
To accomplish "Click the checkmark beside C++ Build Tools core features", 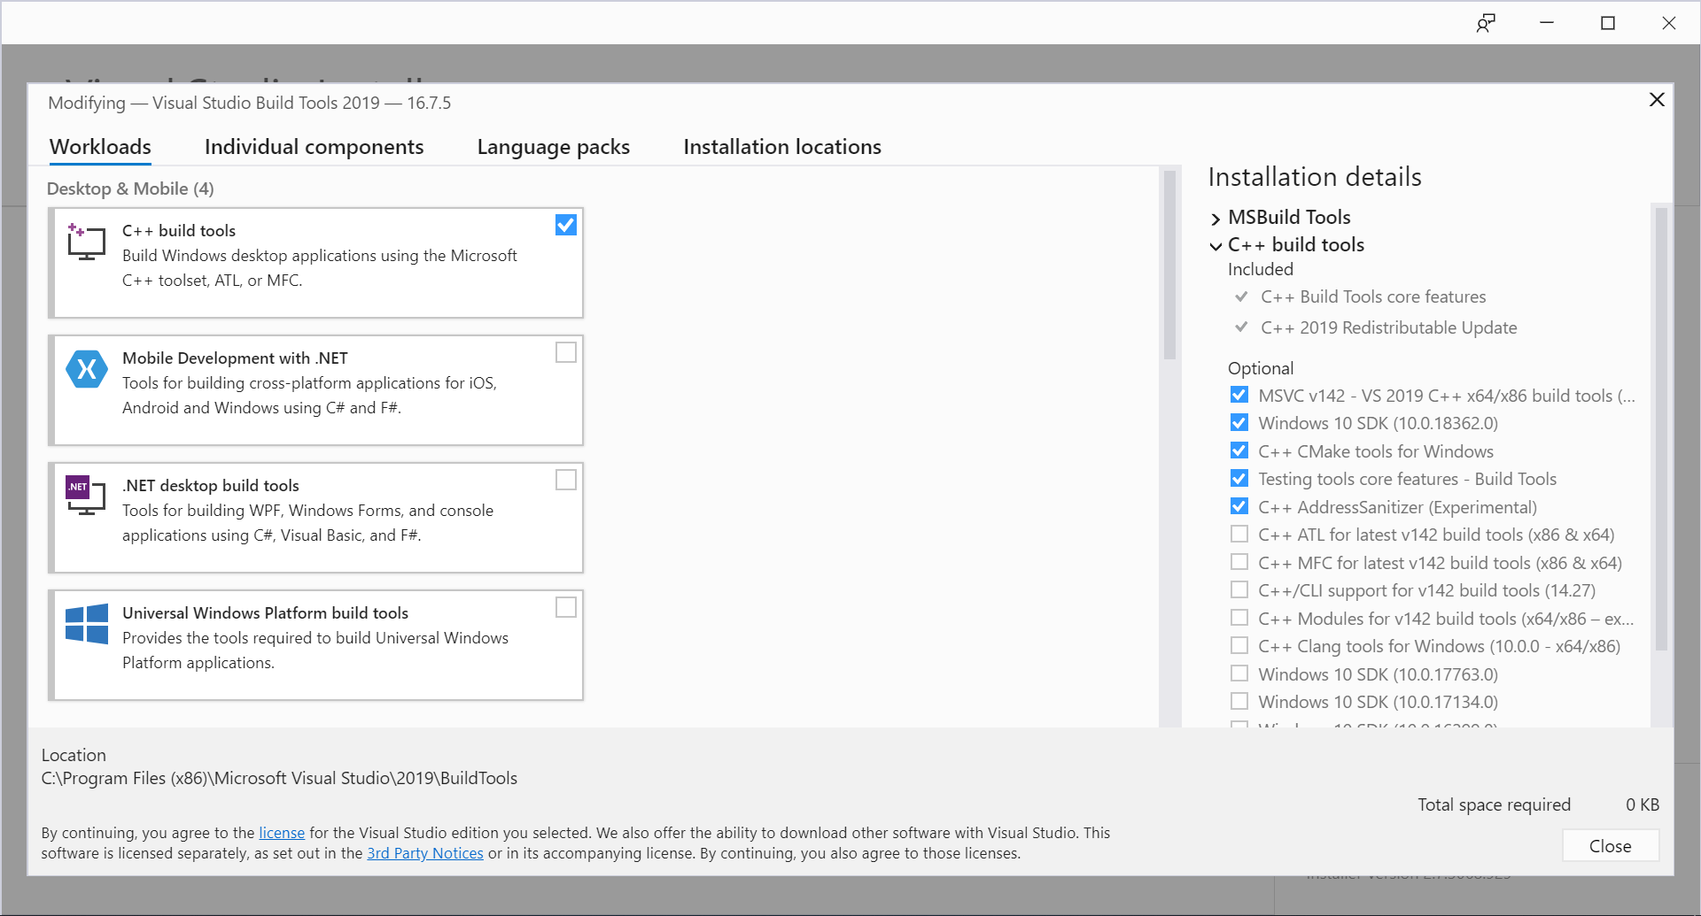I will [1242, 296].
